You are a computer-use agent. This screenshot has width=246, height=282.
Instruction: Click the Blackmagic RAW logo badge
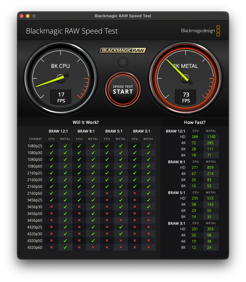123,50
